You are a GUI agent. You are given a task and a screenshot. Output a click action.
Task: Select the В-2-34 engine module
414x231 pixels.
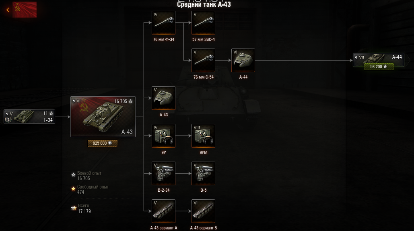163,173
